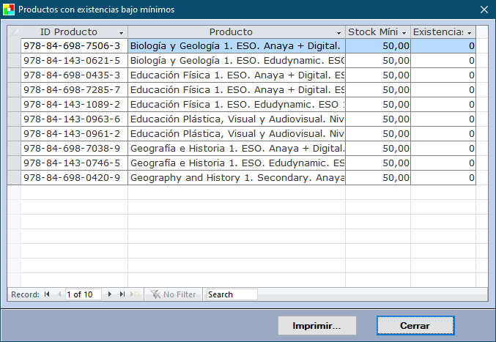Go to first record in navigator
The height and width of the screenshot is (342, 496).
(47, 294)
